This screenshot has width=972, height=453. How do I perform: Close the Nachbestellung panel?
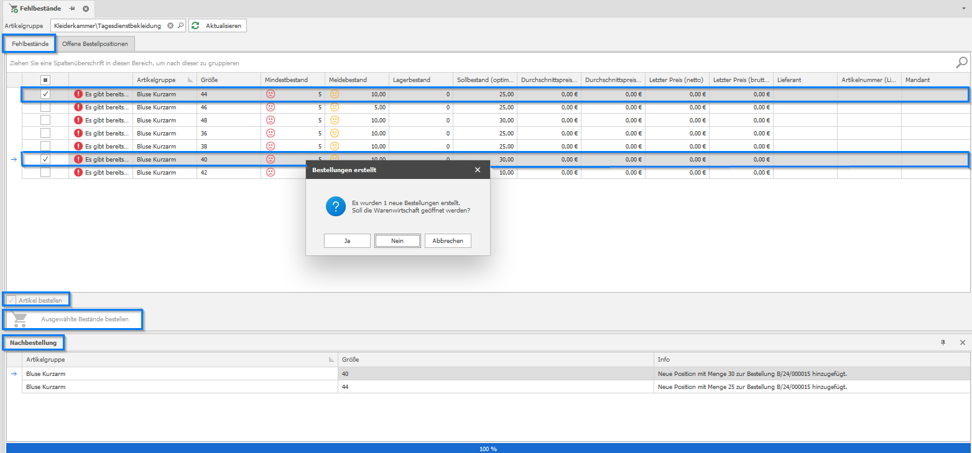tap(962, 342)
